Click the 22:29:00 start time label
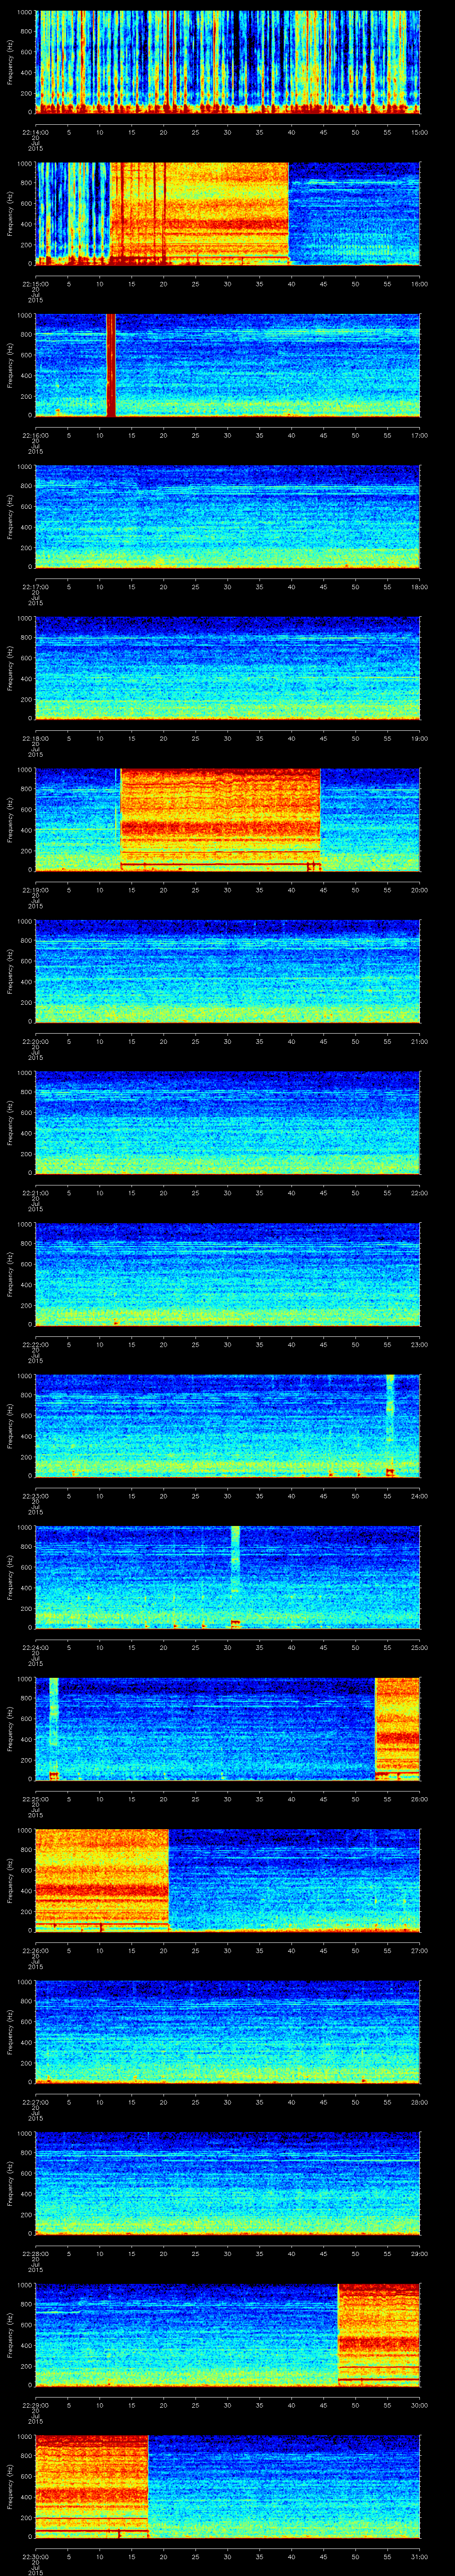 (35, 2404)
